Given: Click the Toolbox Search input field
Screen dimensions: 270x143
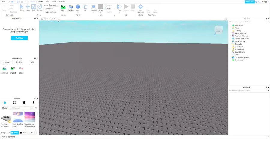Looking at the screenshot, I should [x=22, y=108].
